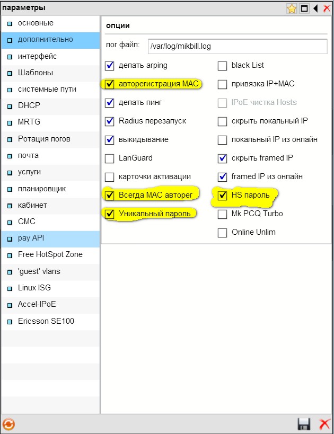Click the floppy disk save icon

(304, 424)
